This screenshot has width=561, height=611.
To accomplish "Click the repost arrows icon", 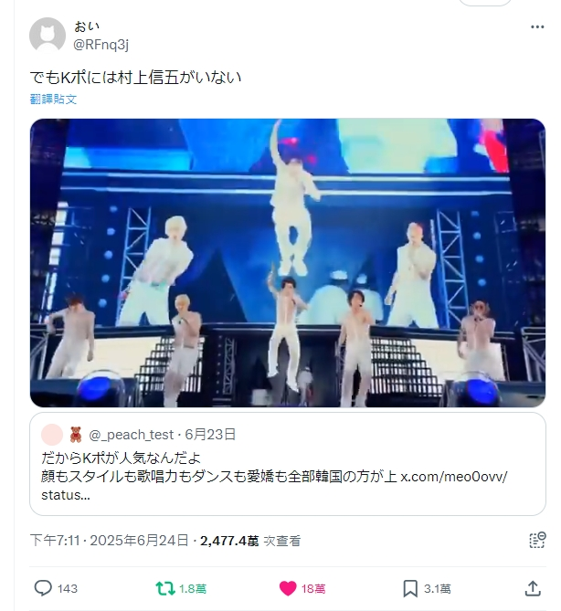I will point(165,588).
